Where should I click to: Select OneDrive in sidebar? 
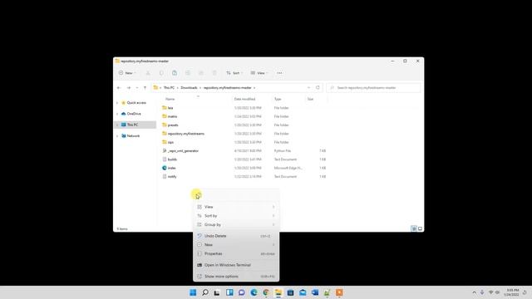[x=134, y=114]
